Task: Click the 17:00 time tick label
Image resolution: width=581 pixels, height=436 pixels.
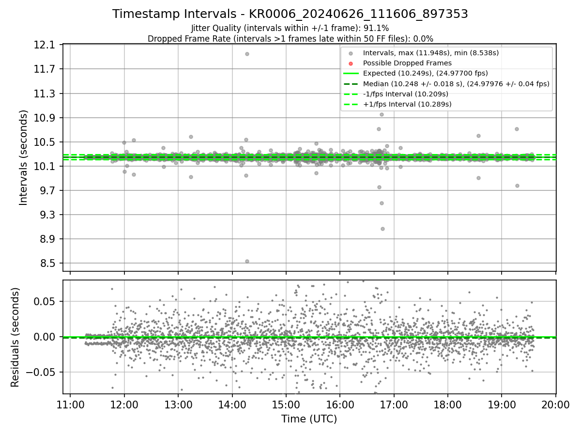Action: pyautogui.click(x=394, y=405)
